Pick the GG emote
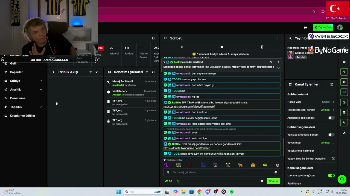 pyautogui.click(x=253, y=165)
